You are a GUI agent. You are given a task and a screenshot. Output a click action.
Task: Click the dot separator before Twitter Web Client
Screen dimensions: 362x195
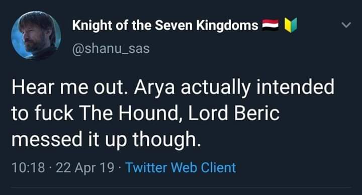click(x=120, y=167)
